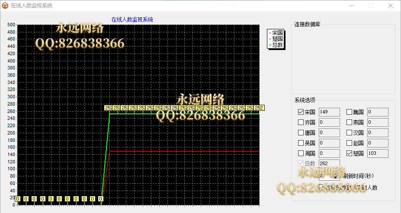Click the app icon in the title bar
Image resolution: width=401 pixels, height=213 pixels.
coord(5,6)
